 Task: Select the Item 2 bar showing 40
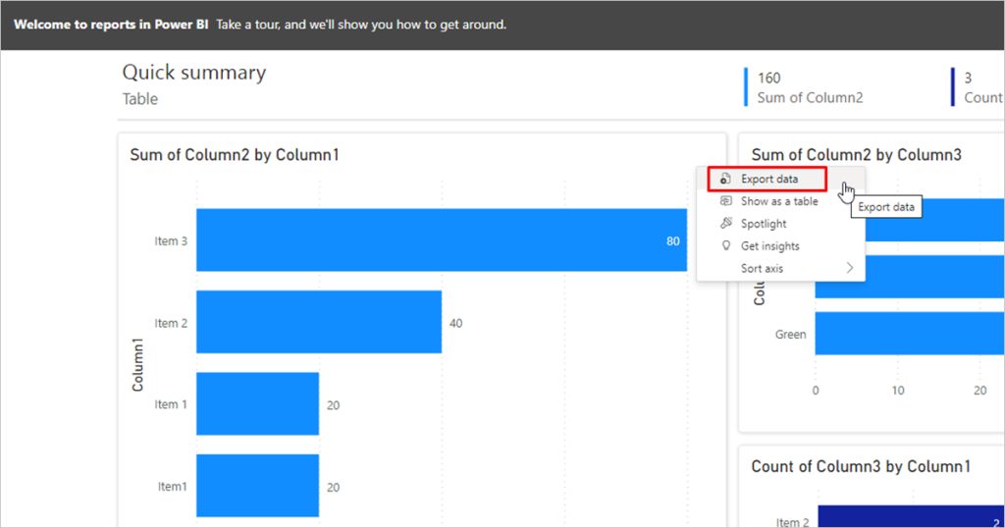(319, 322)
